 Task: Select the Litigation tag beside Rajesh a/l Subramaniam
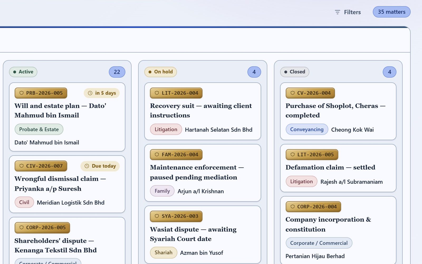click(x=301, y=181)
